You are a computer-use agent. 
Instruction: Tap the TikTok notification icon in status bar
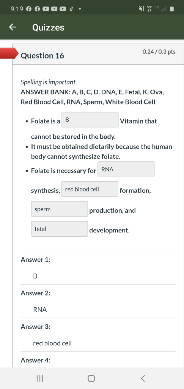click(71, 9)
